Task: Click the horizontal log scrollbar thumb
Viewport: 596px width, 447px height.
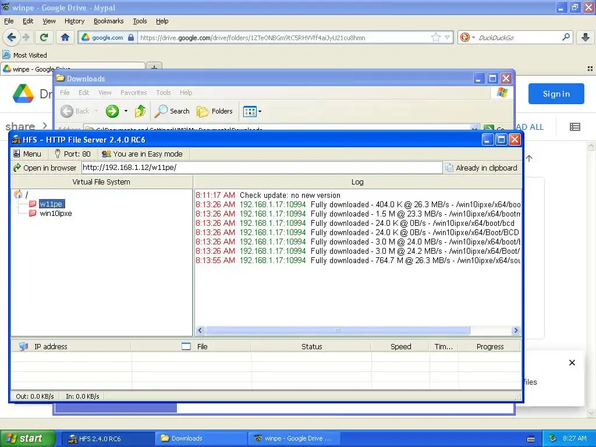Action: 338,331
